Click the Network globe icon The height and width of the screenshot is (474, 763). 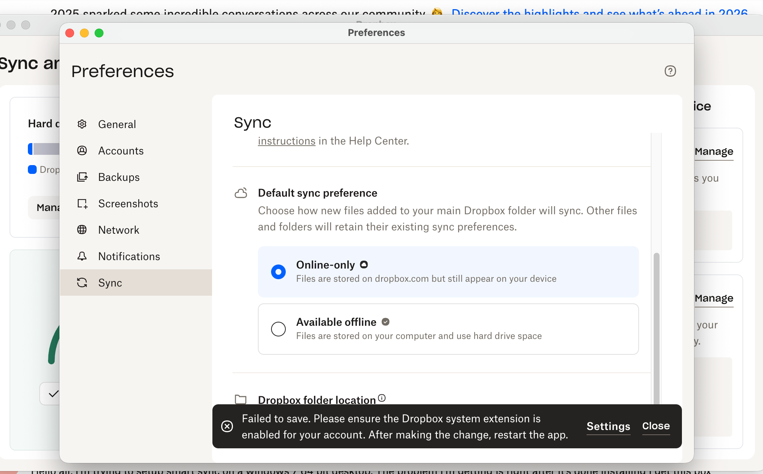tap(82, 230)
